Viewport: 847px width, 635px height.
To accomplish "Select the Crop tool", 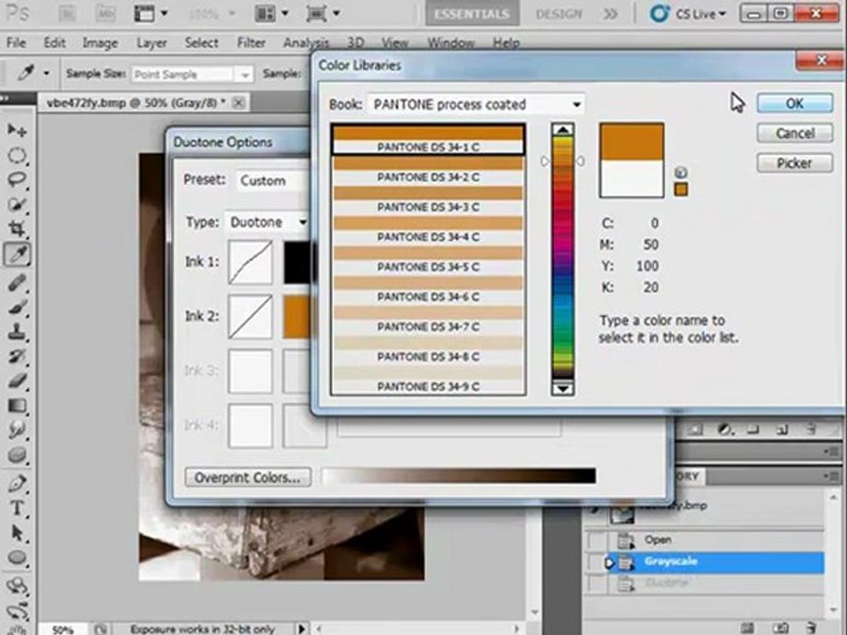I will [17, 229].
